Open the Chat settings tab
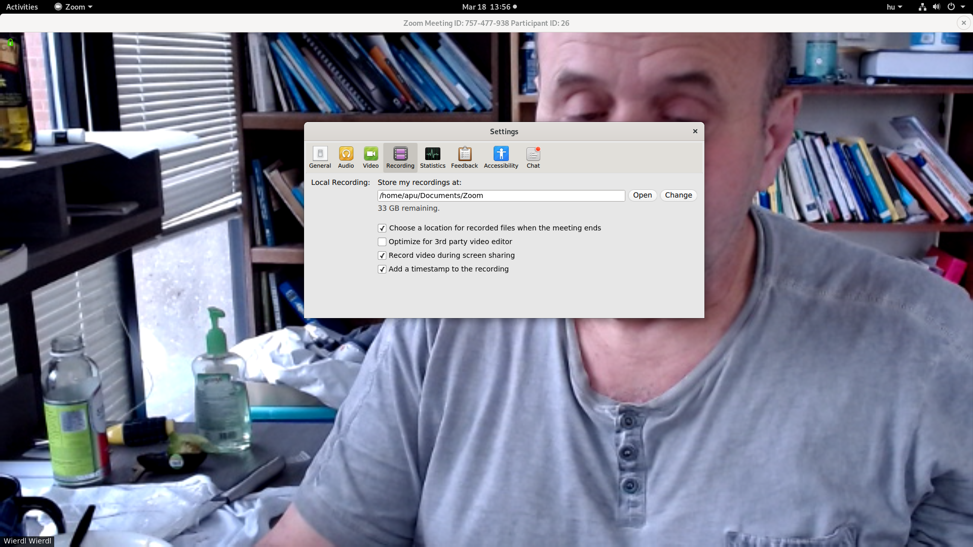The height and width of the screenshot is (547, 973). 533,158
